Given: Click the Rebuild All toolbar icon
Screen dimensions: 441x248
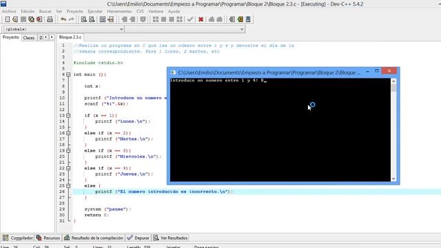Looking at the screenshot, I should click(179, 19).
